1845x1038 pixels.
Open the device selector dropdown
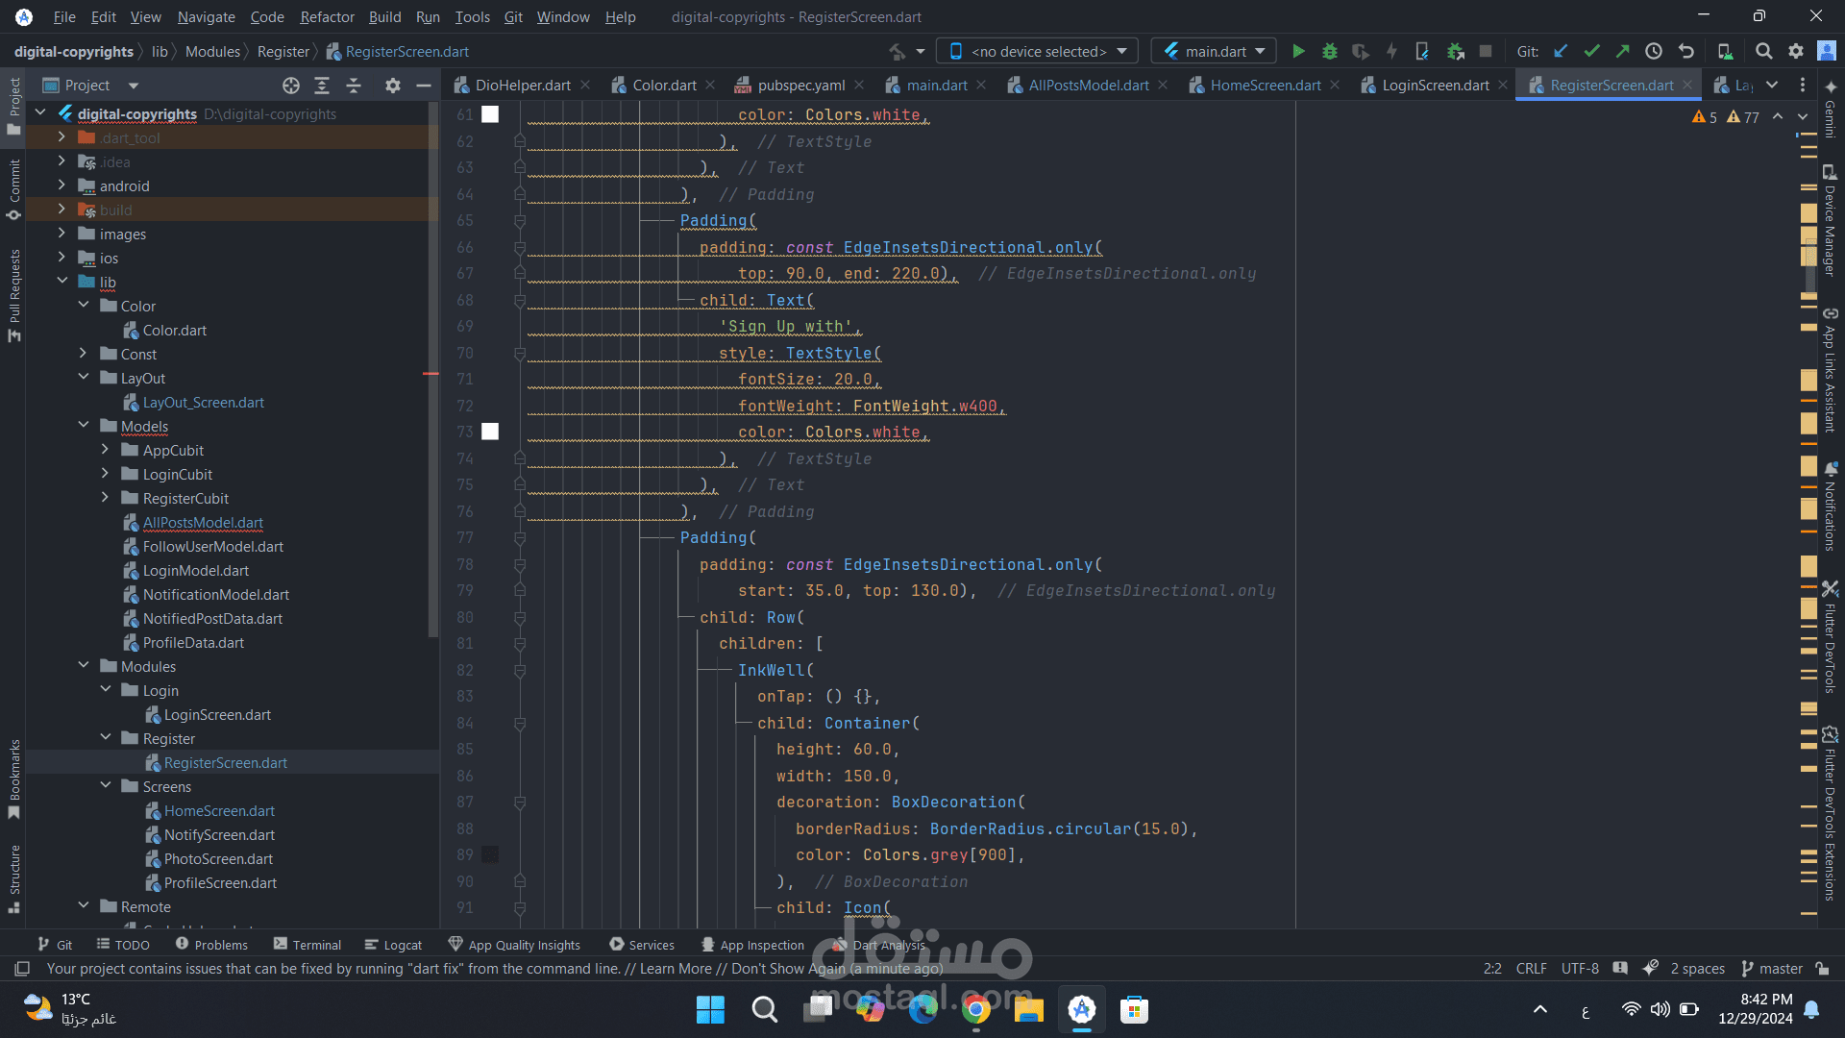tap(1038, 52)
